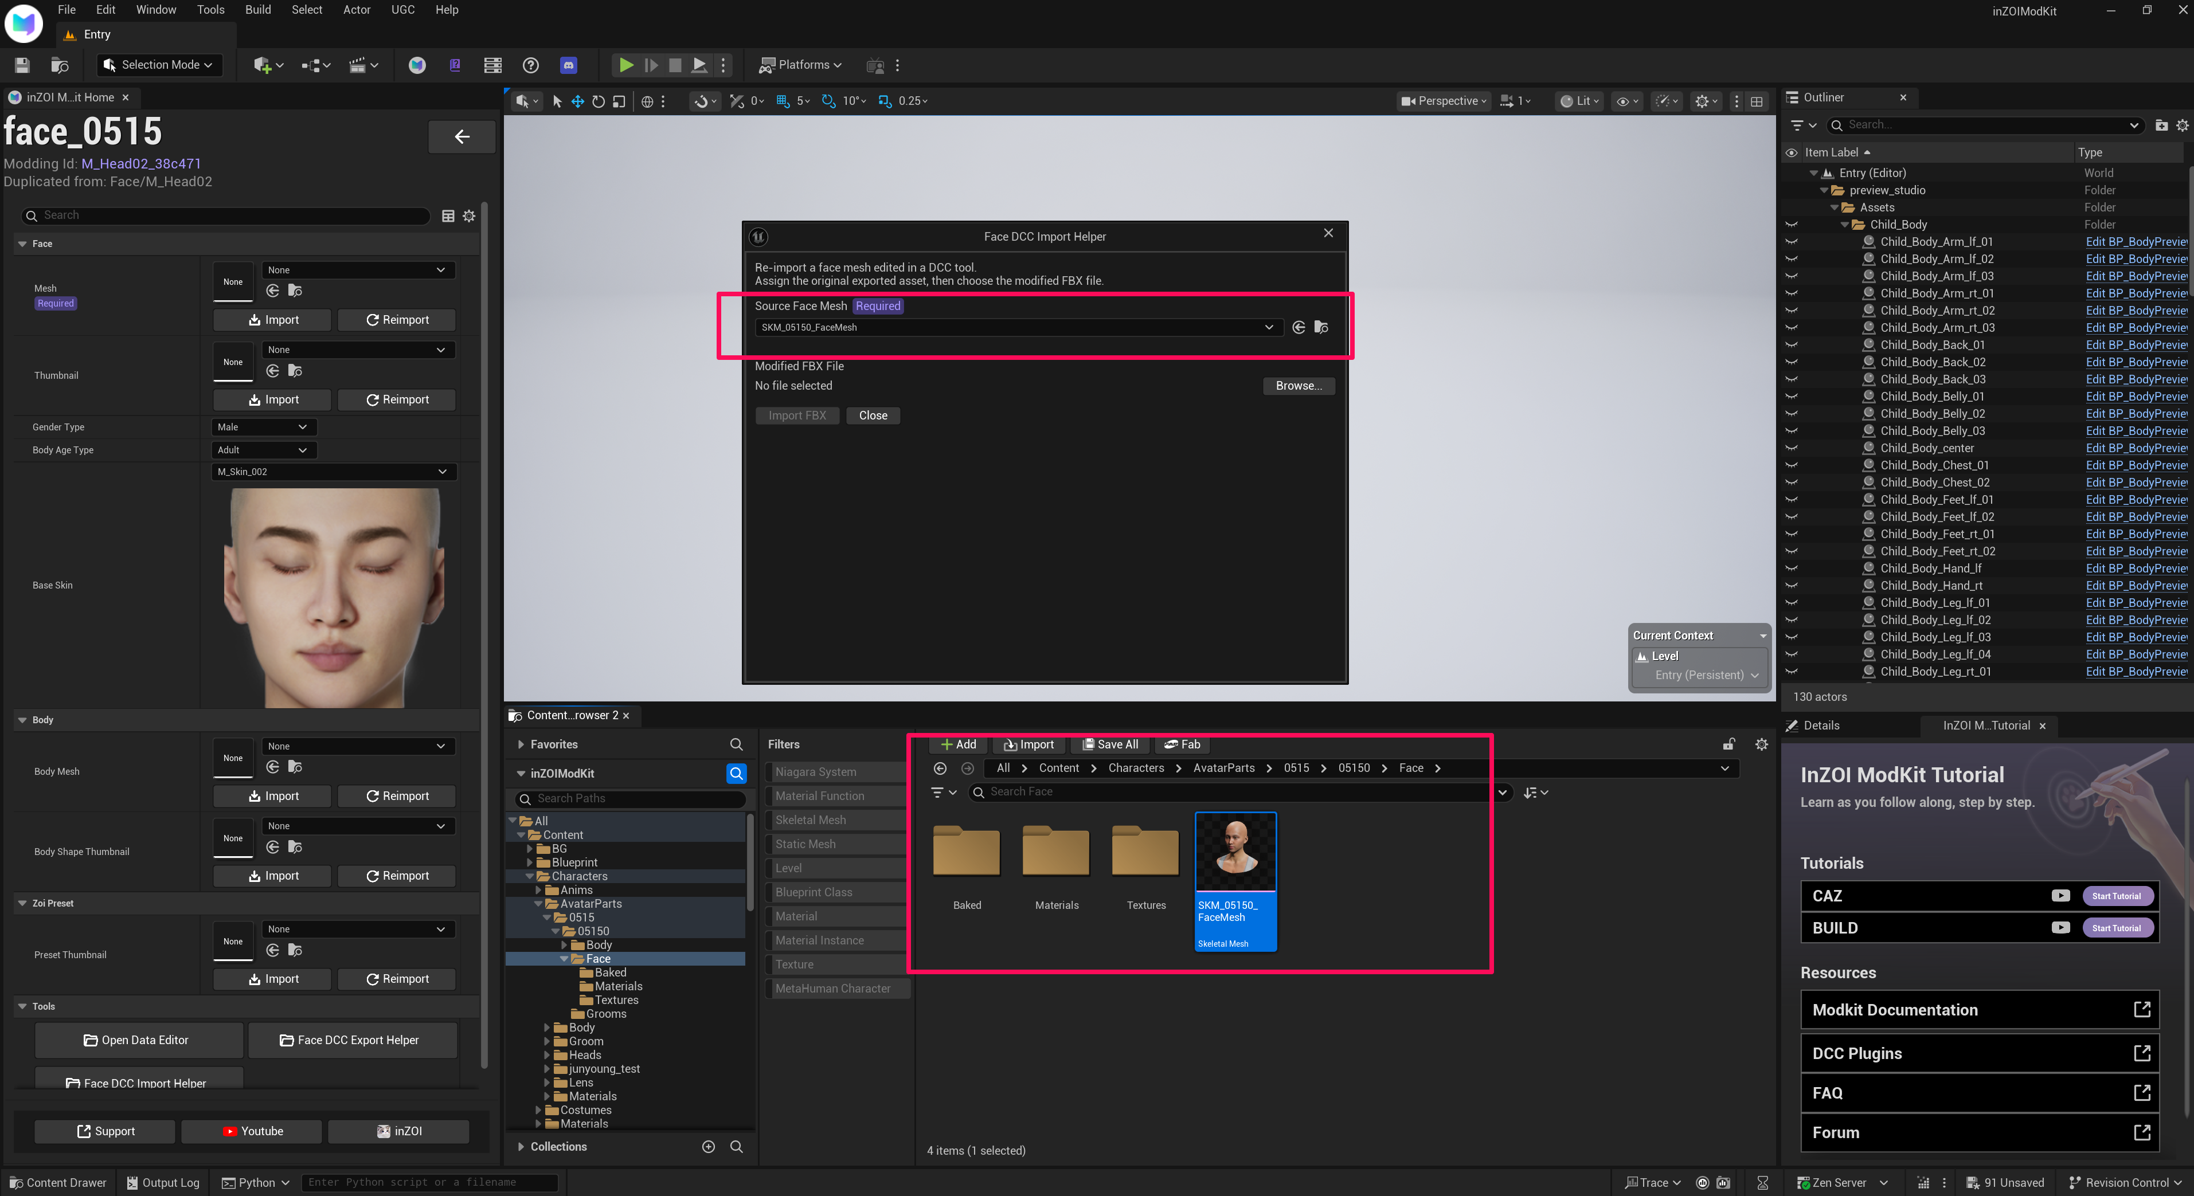2194x1196 pixels.
Task: Open the Lit view mode dropdown
Action: click(1580, 101)
